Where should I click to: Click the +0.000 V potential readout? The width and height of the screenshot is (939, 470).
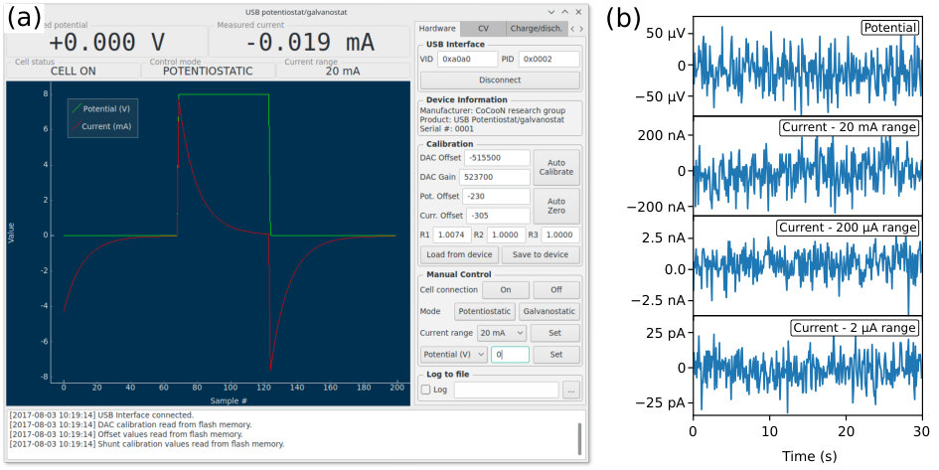tap(106, 42)
